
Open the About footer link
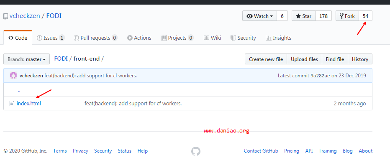(x=365, y=151)
